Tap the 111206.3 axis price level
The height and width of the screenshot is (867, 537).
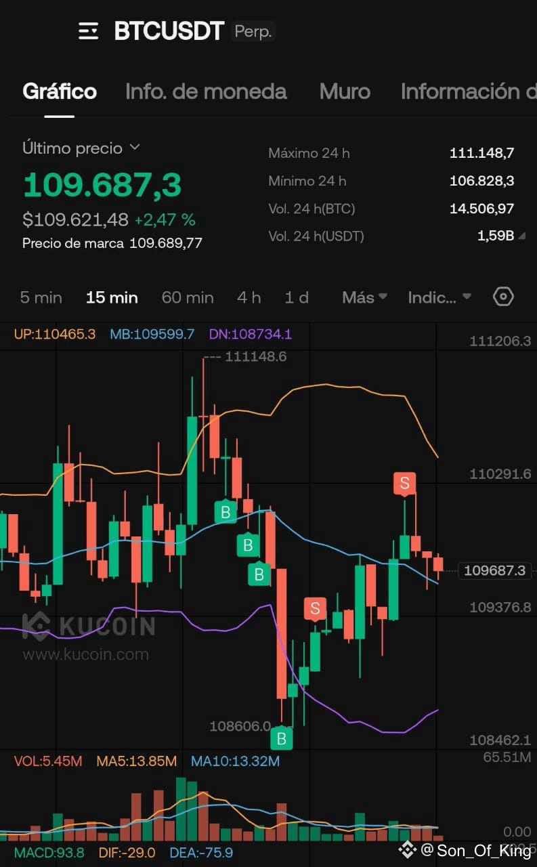pyautogui.click(x=500, y=341)
